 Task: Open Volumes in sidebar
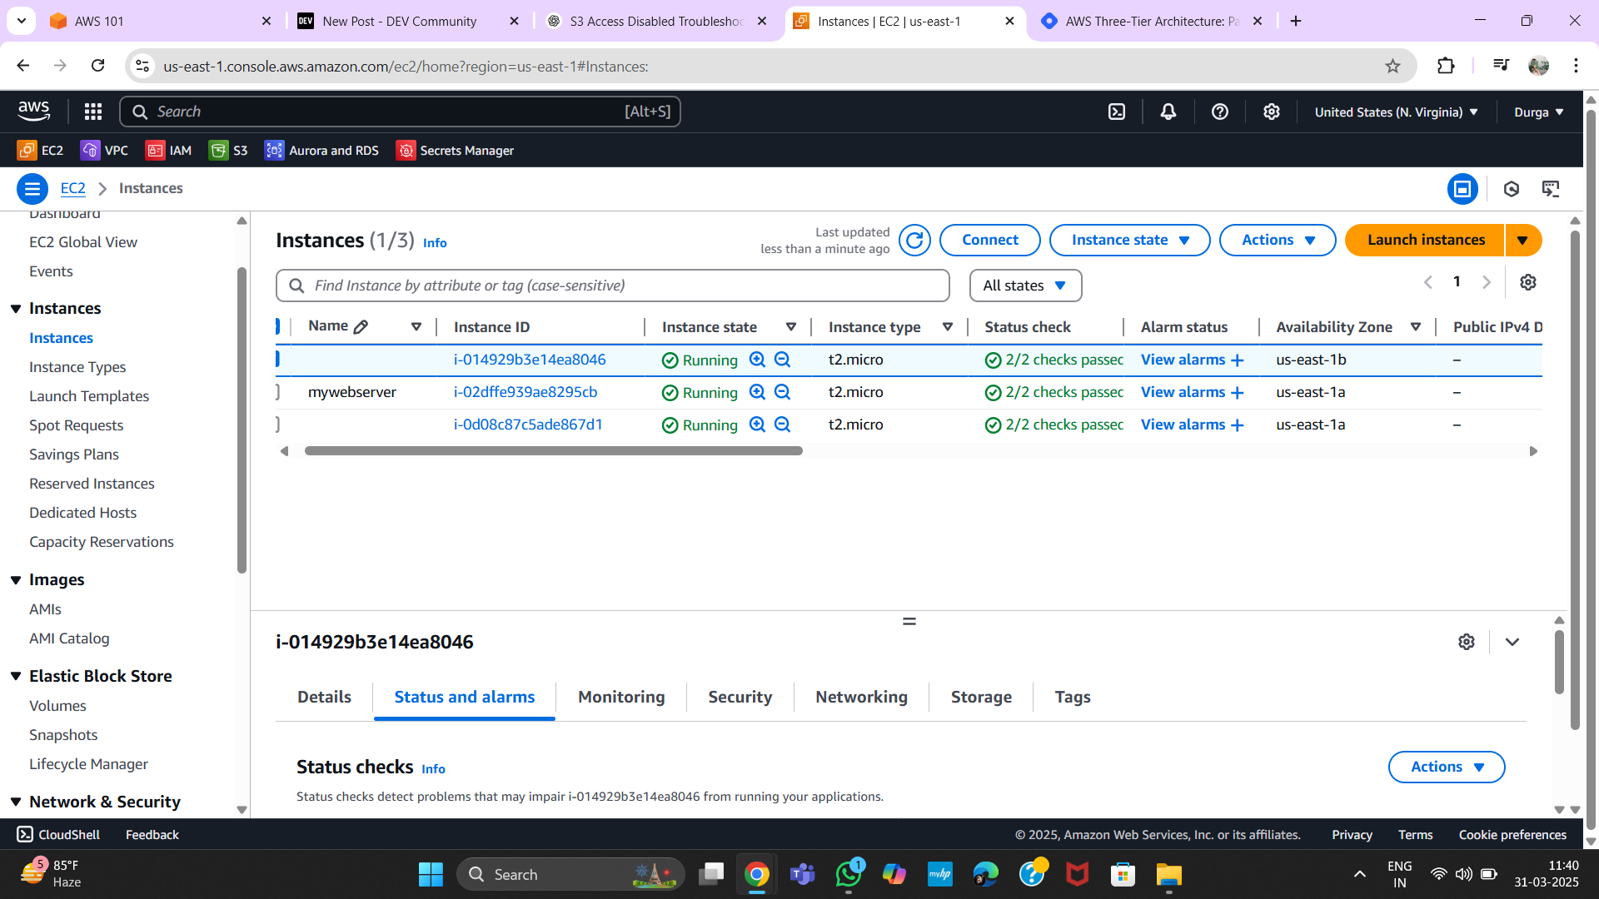[x=57, y=706]
